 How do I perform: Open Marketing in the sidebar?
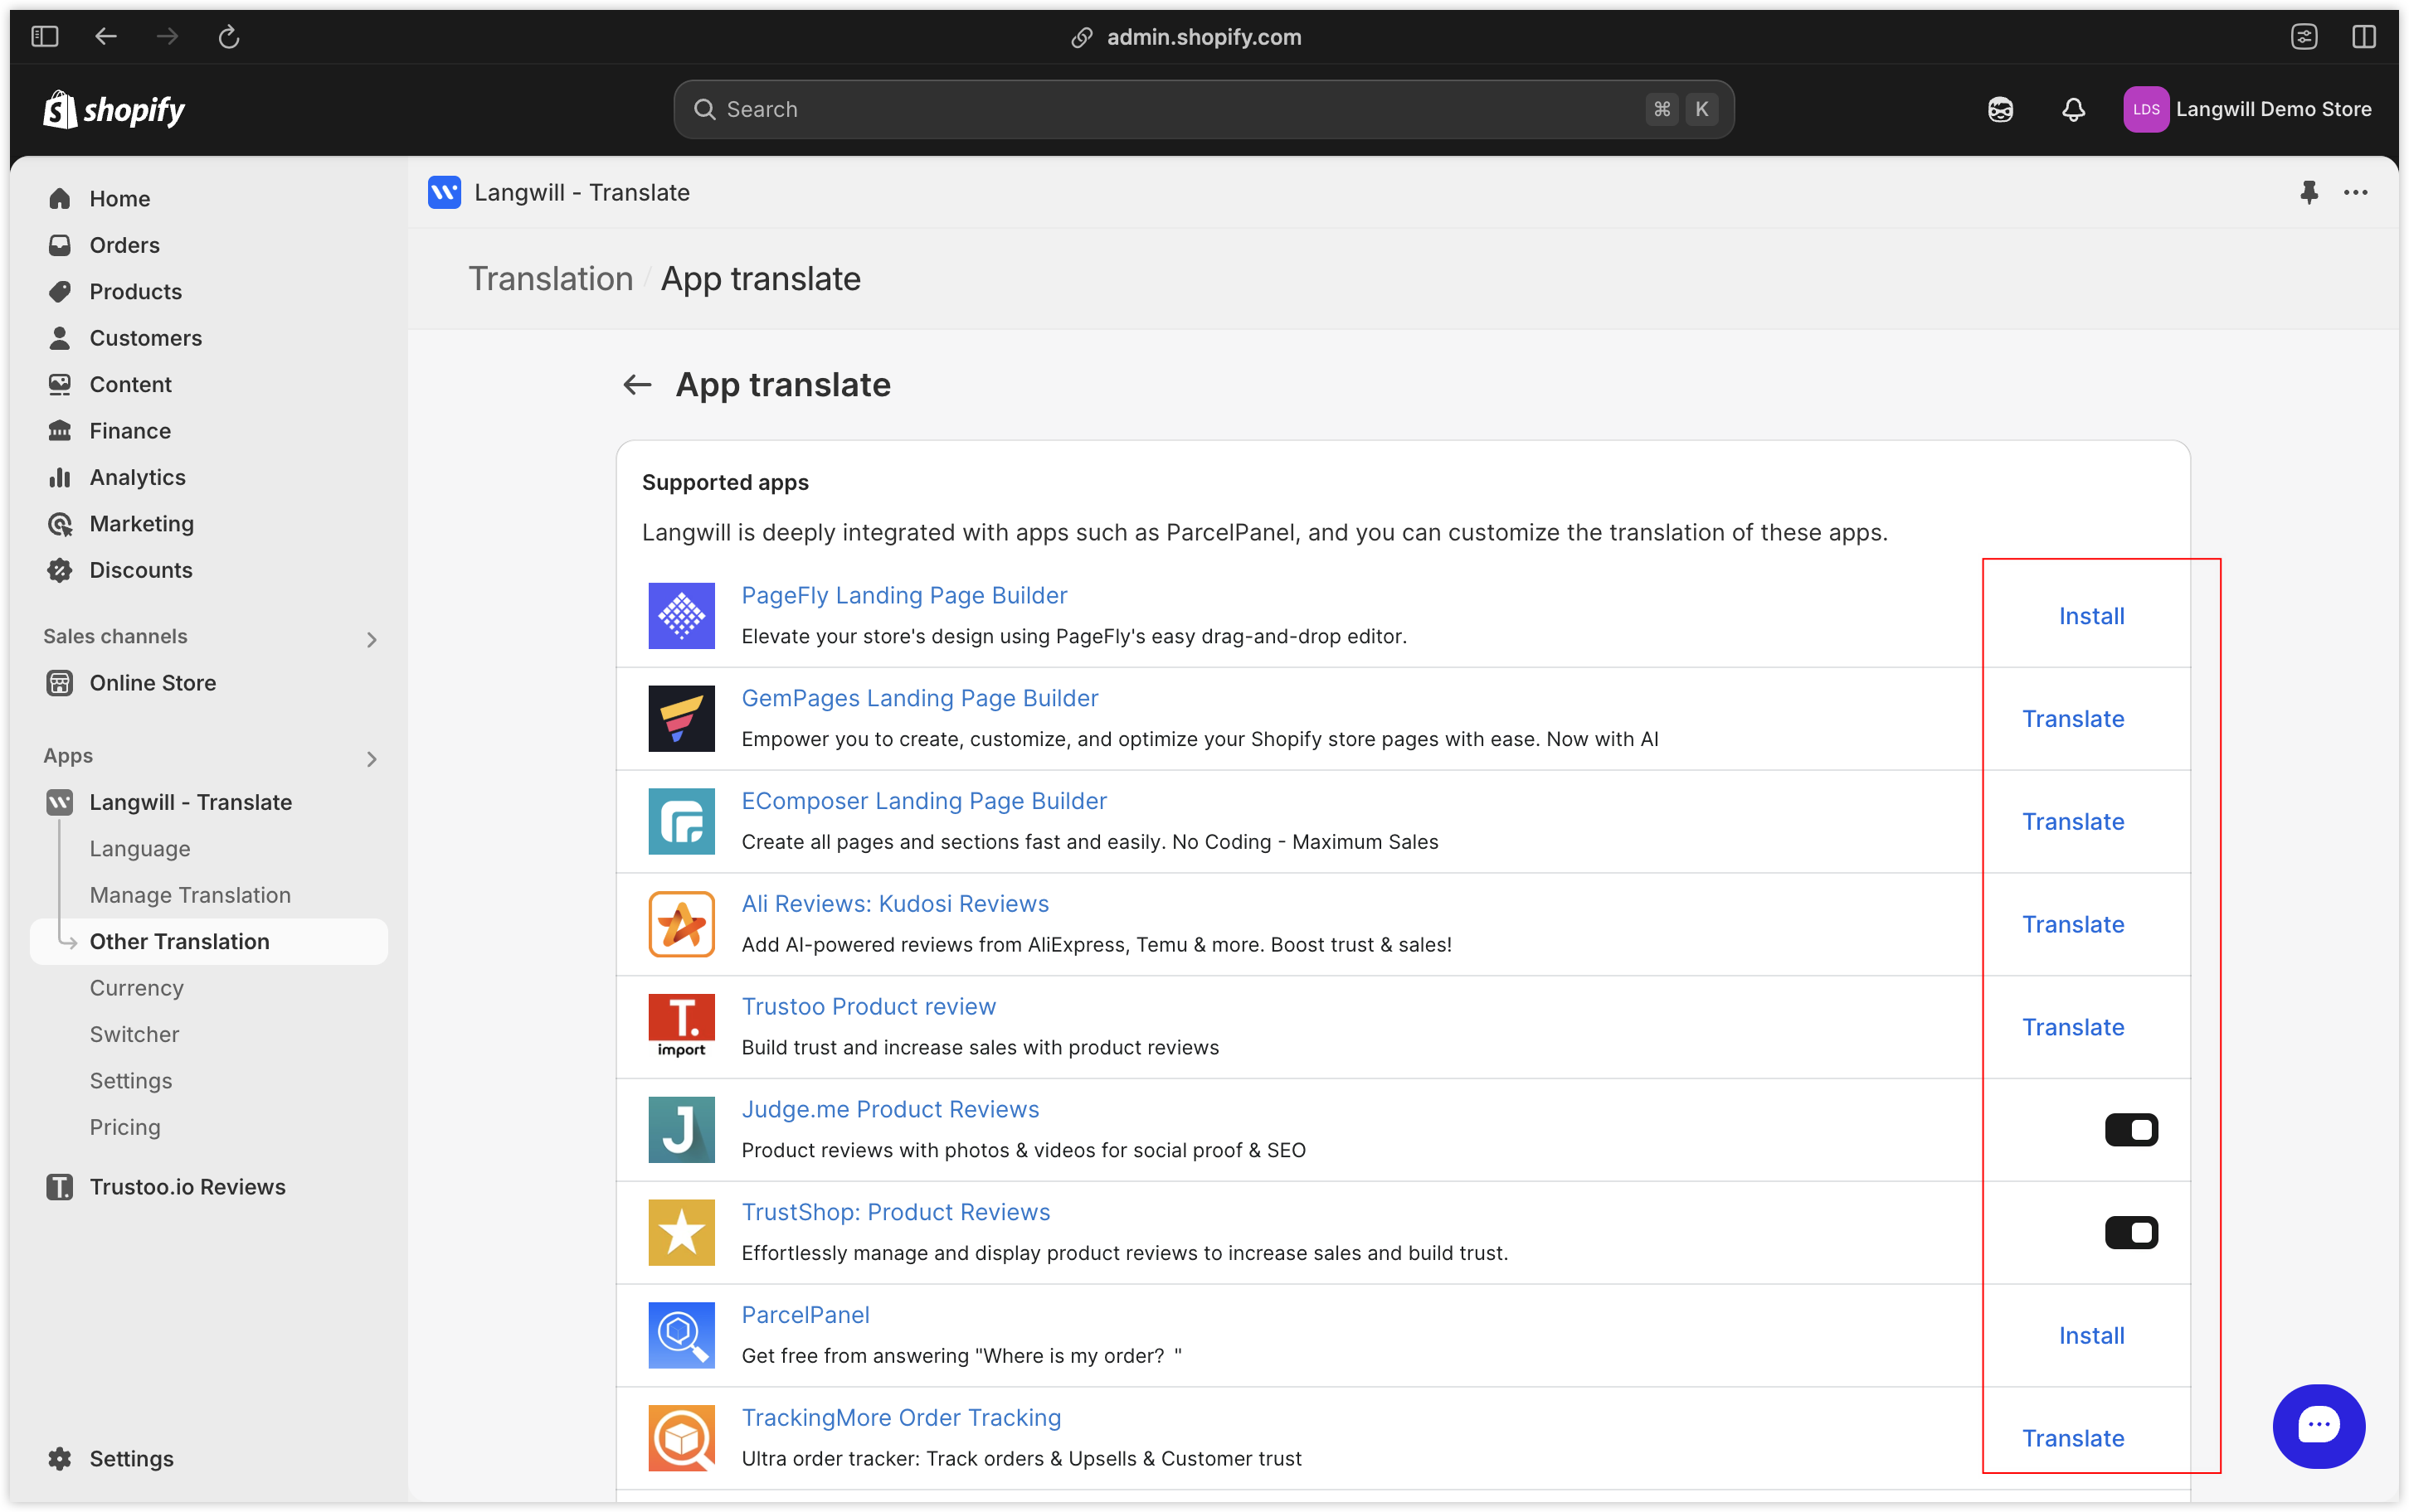point(209,524)
